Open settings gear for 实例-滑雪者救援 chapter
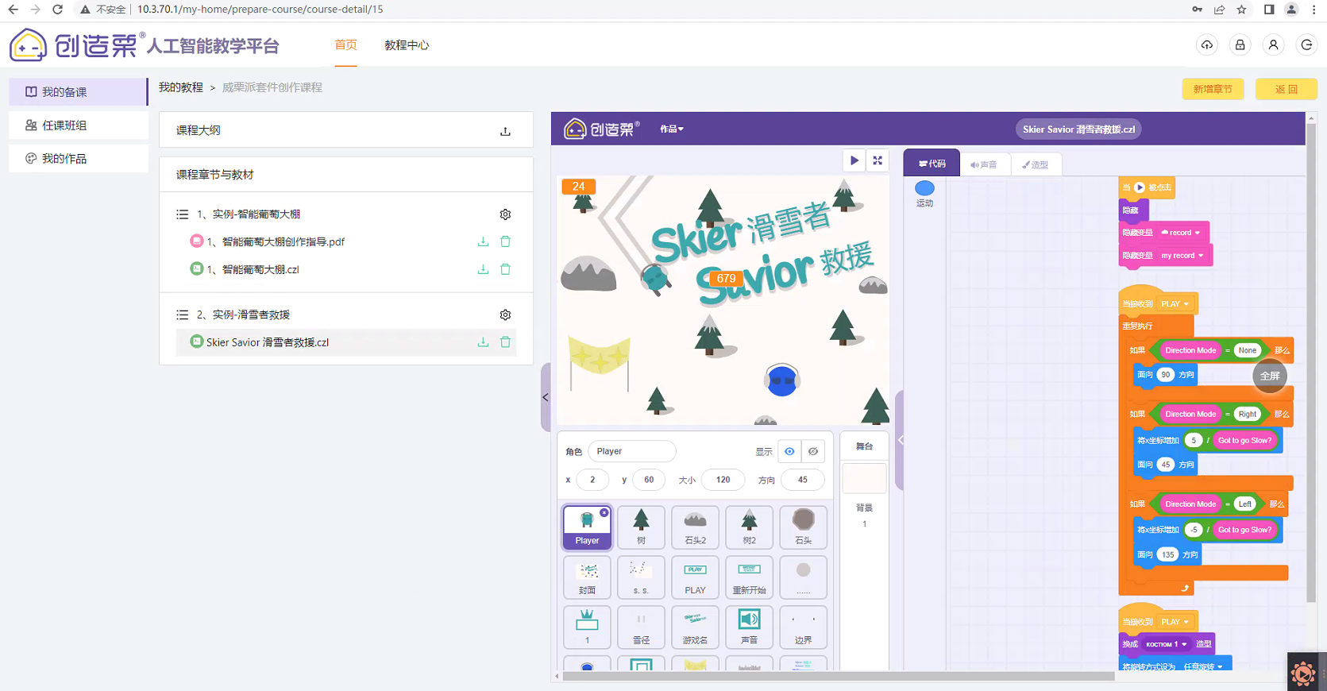 (505, 315)
